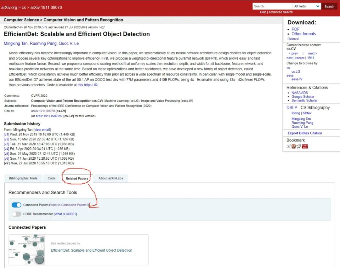Open arXiv:1911.09070 cite-as link
Viewport: 340px width, 268px height.
coord(43,111)
